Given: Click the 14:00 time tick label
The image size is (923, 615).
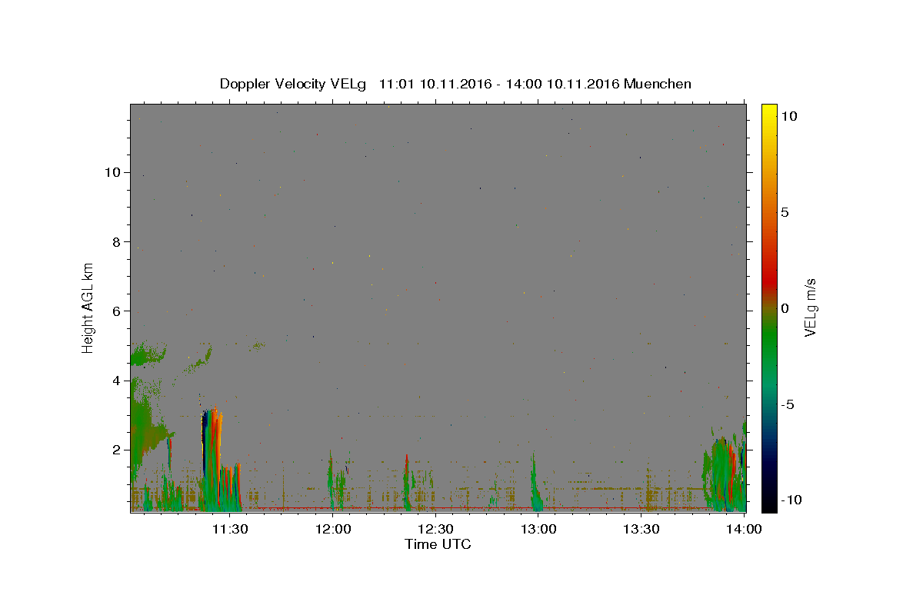Looking at the screenshot, I should [x=745, y=529].
